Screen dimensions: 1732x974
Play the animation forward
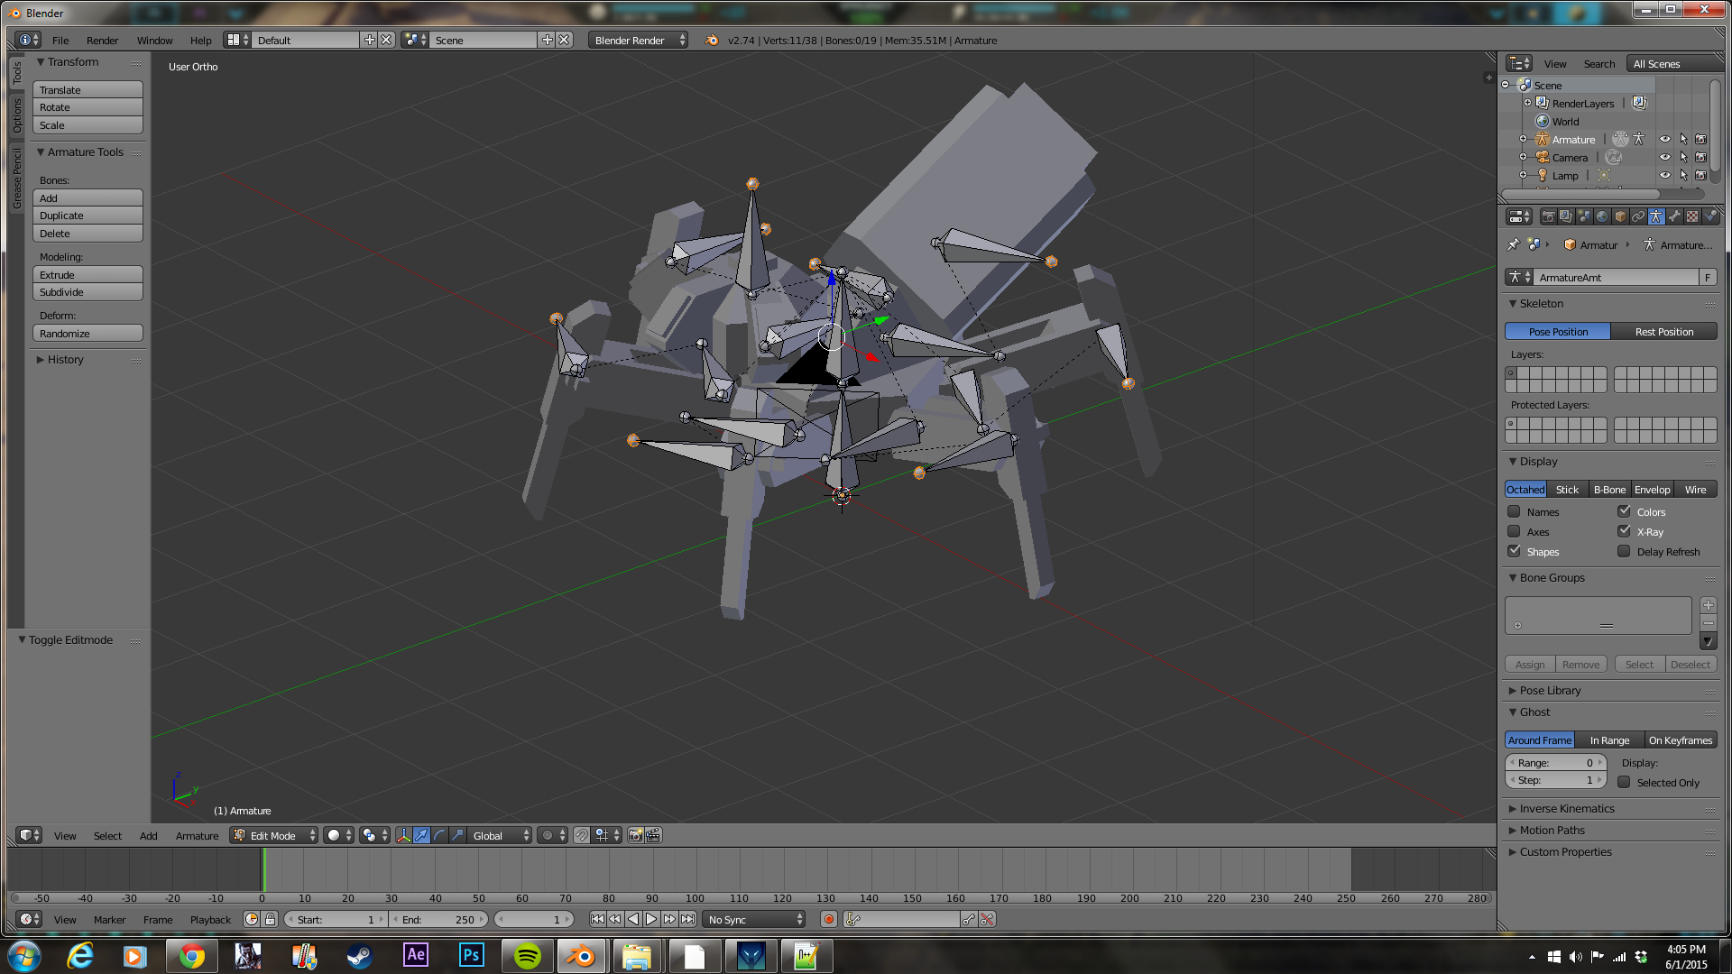point(651,919)
